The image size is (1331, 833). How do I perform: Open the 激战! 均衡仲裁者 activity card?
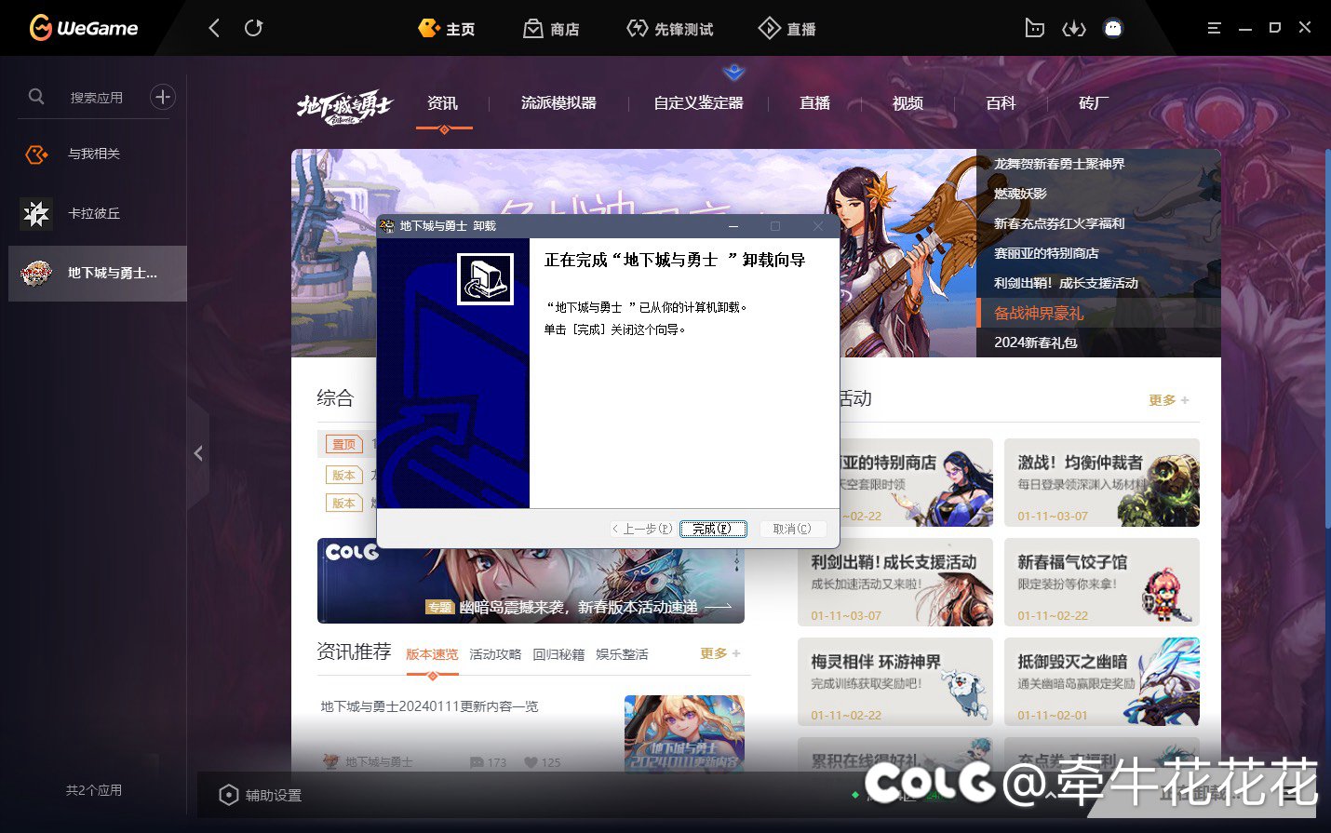[1102, 483]
